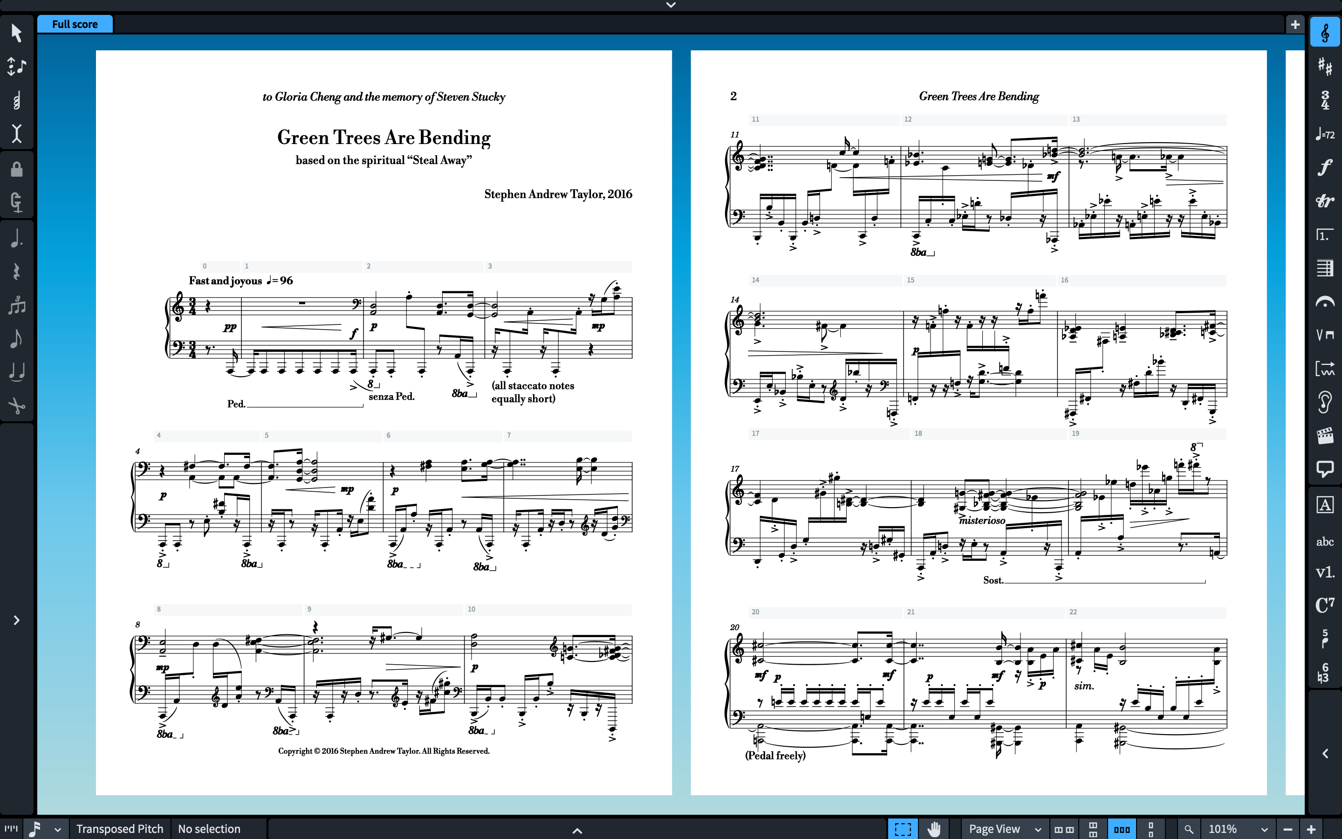Collapse the top toolbar chevron
1342x839 pixels.
coord(671,5)
